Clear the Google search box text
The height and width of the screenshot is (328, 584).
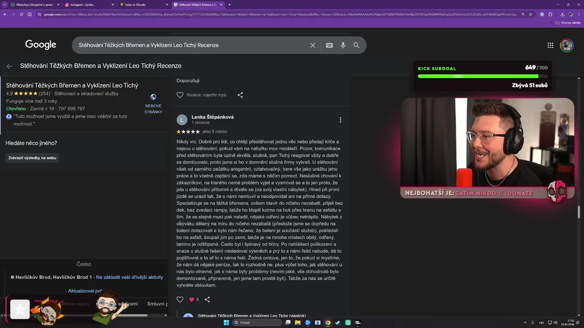point(313,45)
